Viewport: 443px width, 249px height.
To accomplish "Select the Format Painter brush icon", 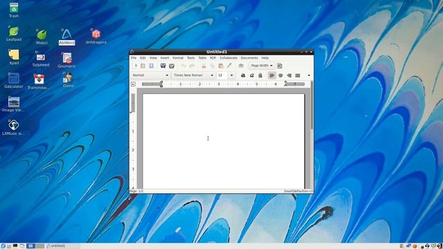I will tap(229, 66).
